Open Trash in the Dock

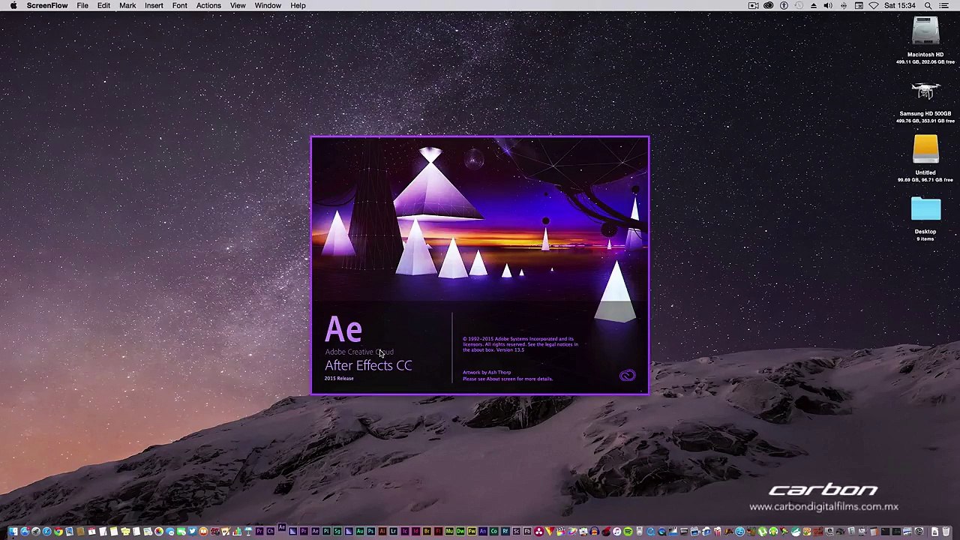[x=946, y=532]
